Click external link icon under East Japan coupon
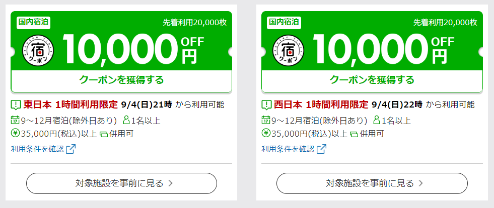 coord(71,149)
